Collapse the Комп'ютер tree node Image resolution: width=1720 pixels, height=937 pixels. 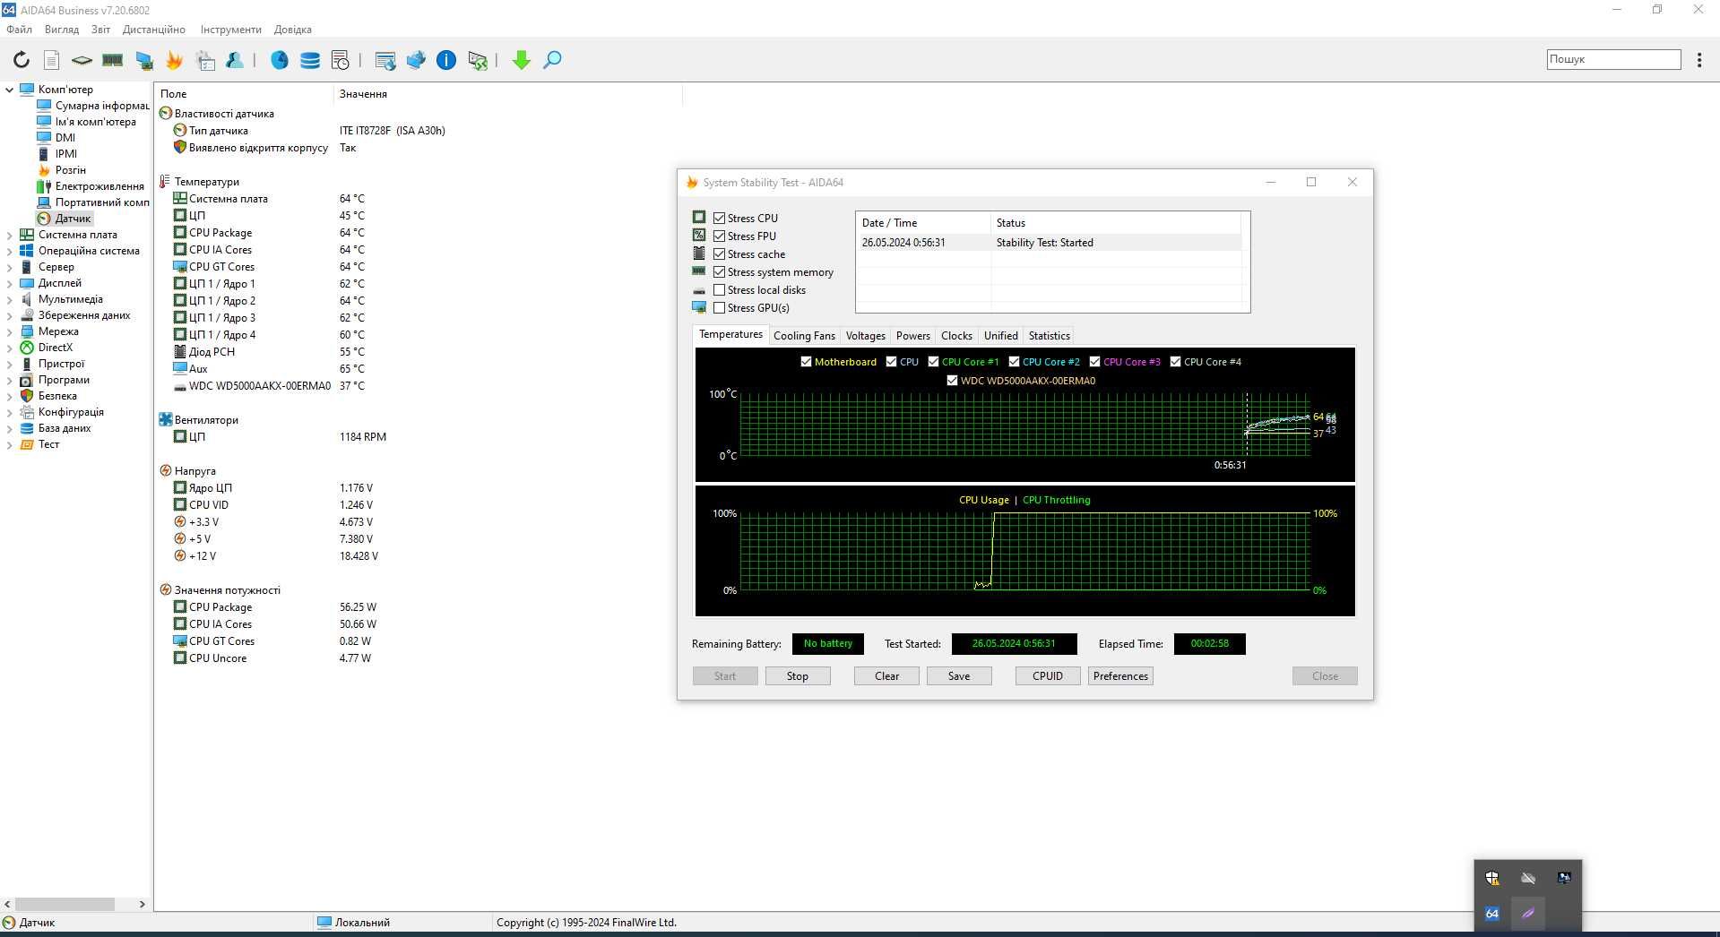10,90
